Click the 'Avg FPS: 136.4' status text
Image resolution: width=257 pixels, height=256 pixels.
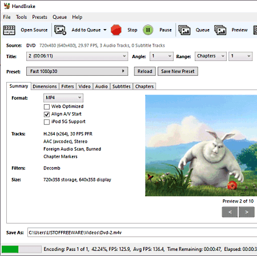click(148, 249)
